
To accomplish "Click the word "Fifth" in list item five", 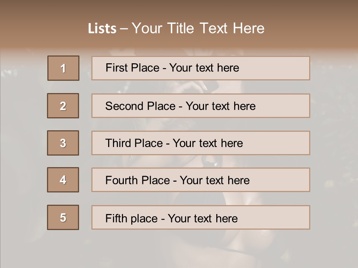I will click(x=116, y=218).
